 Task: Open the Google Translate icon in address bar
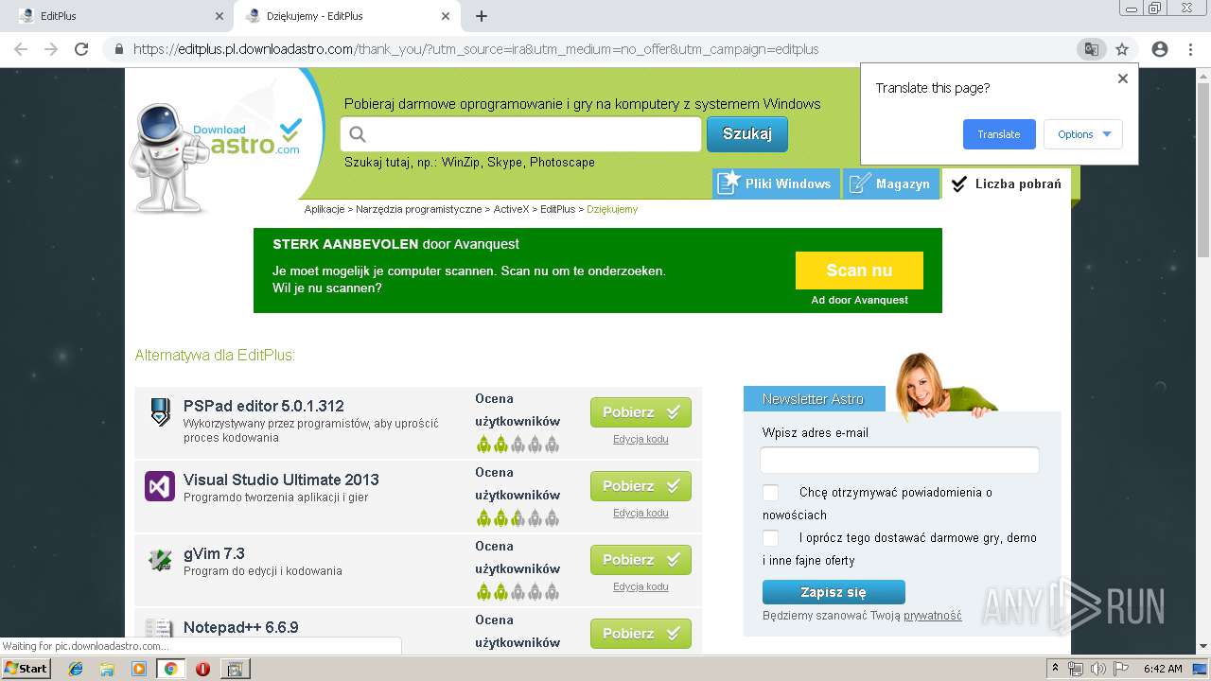pyautogui.click(x=1091, y=49)
